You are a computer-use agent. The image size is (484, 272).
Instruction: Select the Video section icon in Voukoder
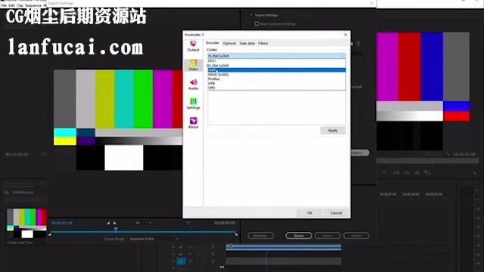[194, 66]
